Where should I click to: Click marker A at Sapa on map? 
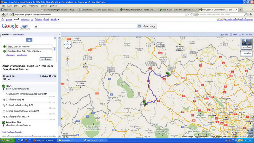point(168,74)
